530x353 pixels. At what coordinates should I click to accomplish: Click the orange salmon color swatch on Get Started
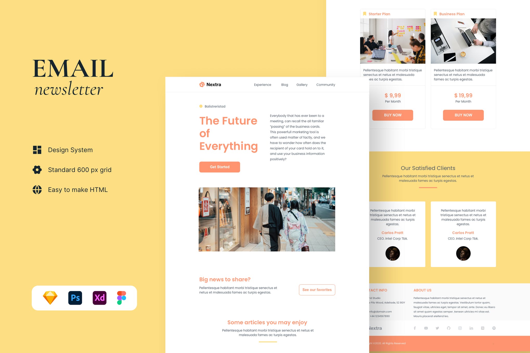coord(219,167)
